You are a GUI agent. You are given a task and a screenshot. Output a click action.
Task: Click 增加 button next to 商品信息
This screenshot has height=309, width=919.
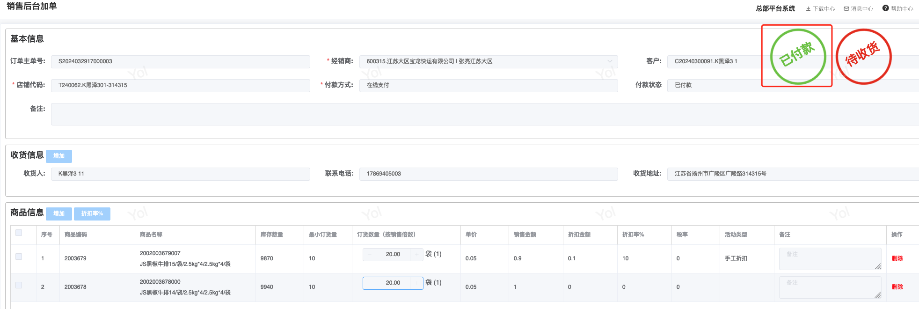point(59,214)
